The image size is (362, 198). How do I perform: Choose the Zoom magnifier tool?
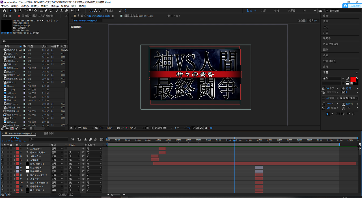pyautogui.click(x=20, y=10)
